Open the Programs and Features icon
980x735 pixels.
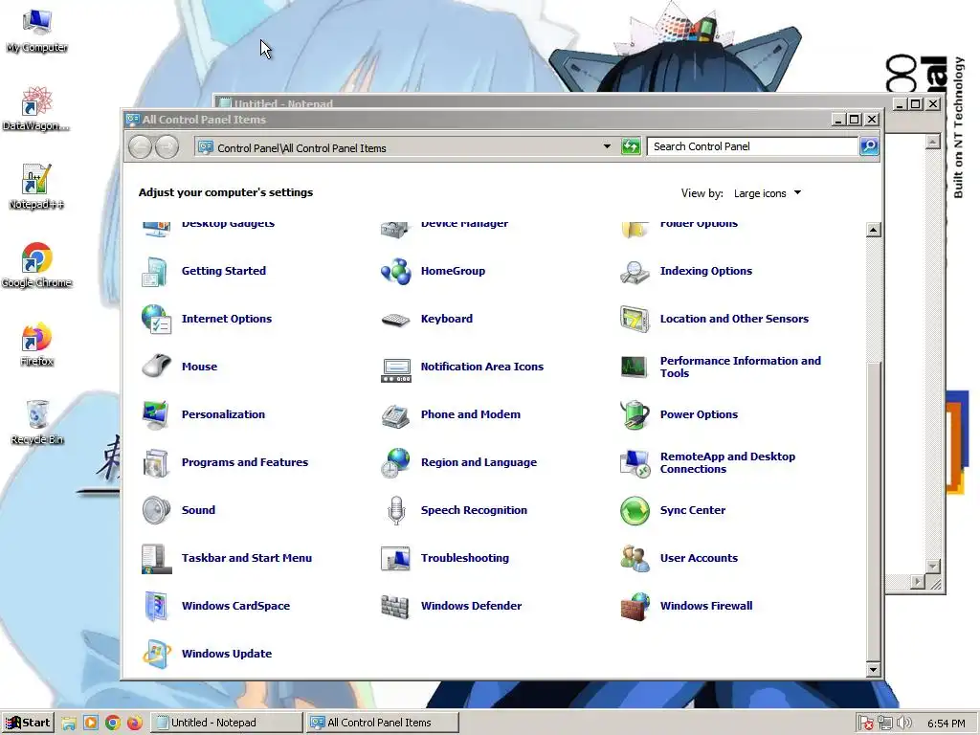155,463
